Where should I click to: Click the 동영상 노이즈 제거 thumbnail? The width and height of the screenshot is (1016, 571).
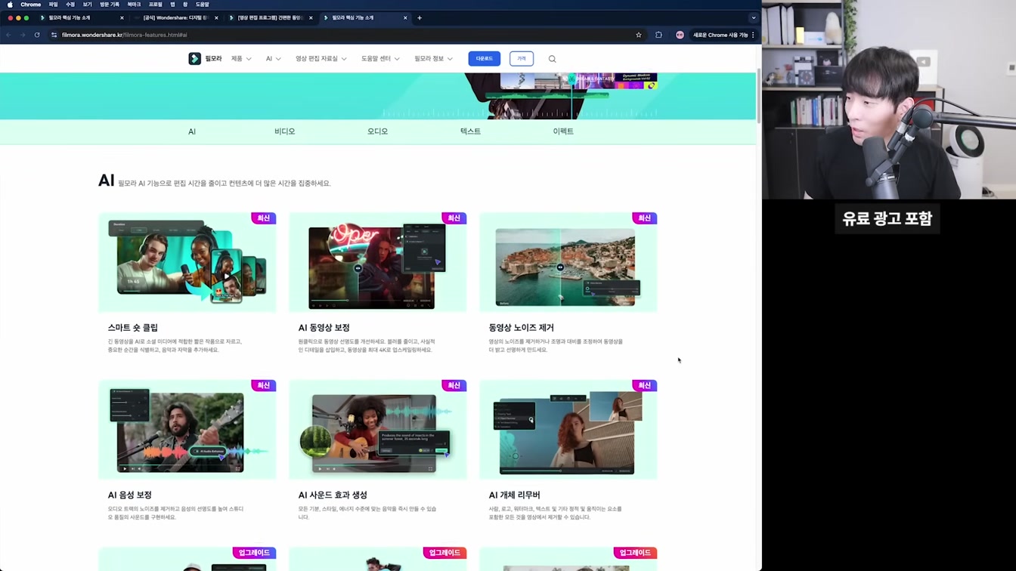568,262
